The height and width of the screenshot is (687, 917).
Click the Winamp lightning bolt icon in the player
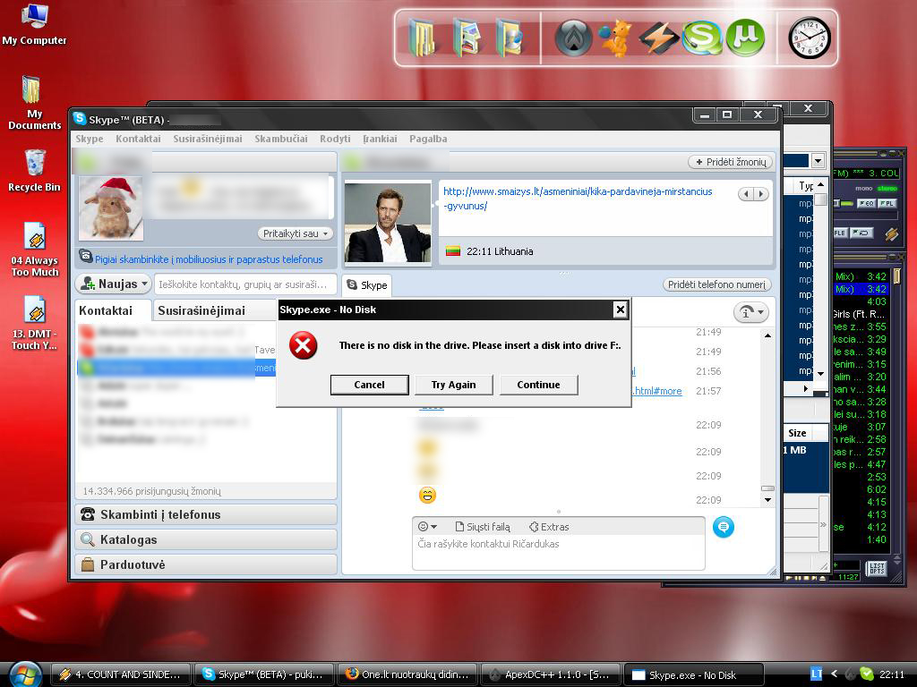pyautogui.click(x=892, y=233)
